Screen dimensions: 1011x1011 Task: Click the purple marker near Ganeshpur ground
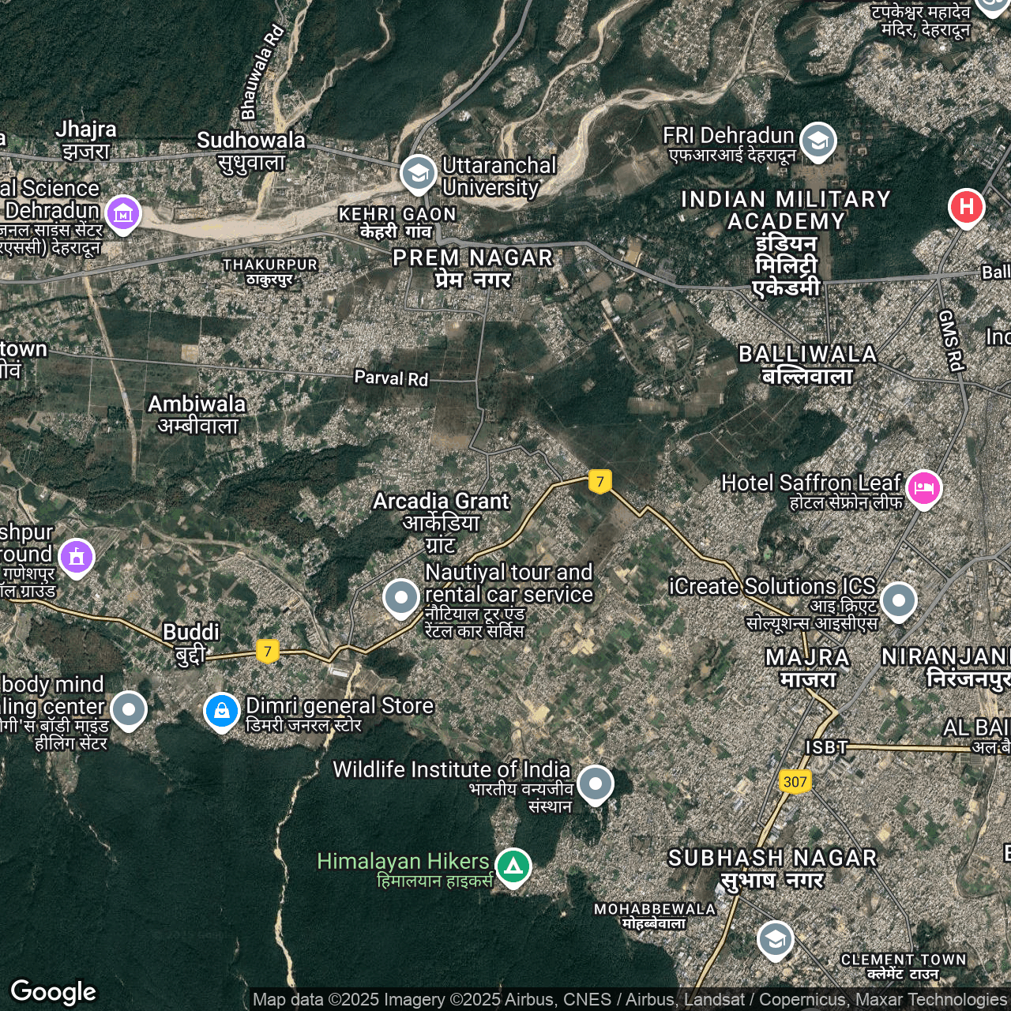point(77,557)
